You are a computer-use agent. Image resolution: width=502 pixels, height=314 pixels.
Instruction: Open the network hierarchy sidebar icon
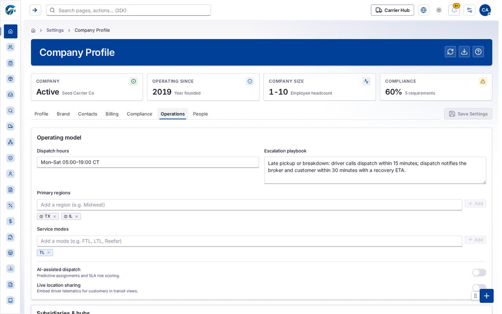click(x=11, y=142)
